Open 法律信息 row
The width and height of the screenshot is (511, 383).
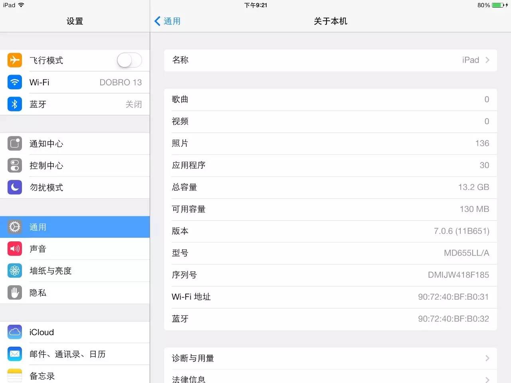(x=331, y=377)
